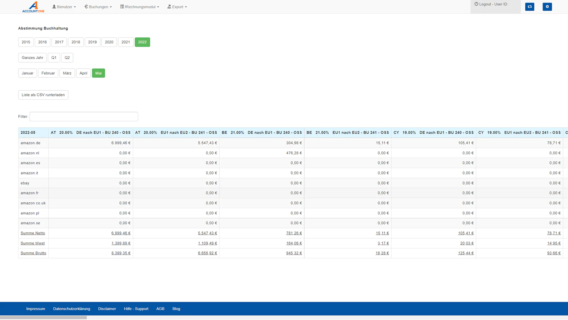Select the active month Mai
Screen dimensions: 568x320
pyautogui.click(x=98, y=73)
